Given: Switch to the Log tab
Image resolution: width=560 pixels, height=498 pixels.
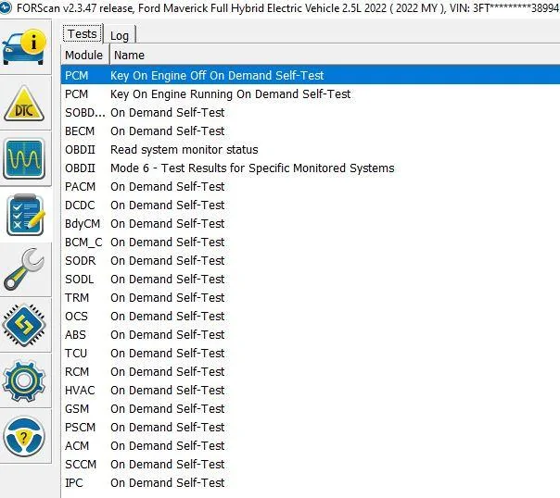Looking at the screenshot, I should [120, 35].
